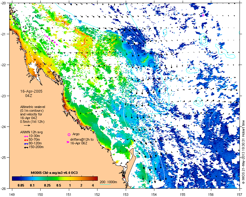
Task: Click the x-axis label 153
Action: tap(126, 195)
